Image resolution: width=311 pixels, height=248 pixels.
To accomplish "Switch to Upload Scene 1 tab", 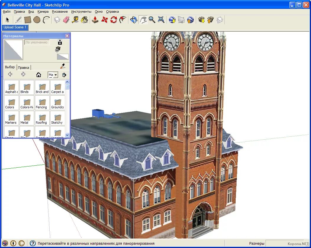I will coord(15,27).
